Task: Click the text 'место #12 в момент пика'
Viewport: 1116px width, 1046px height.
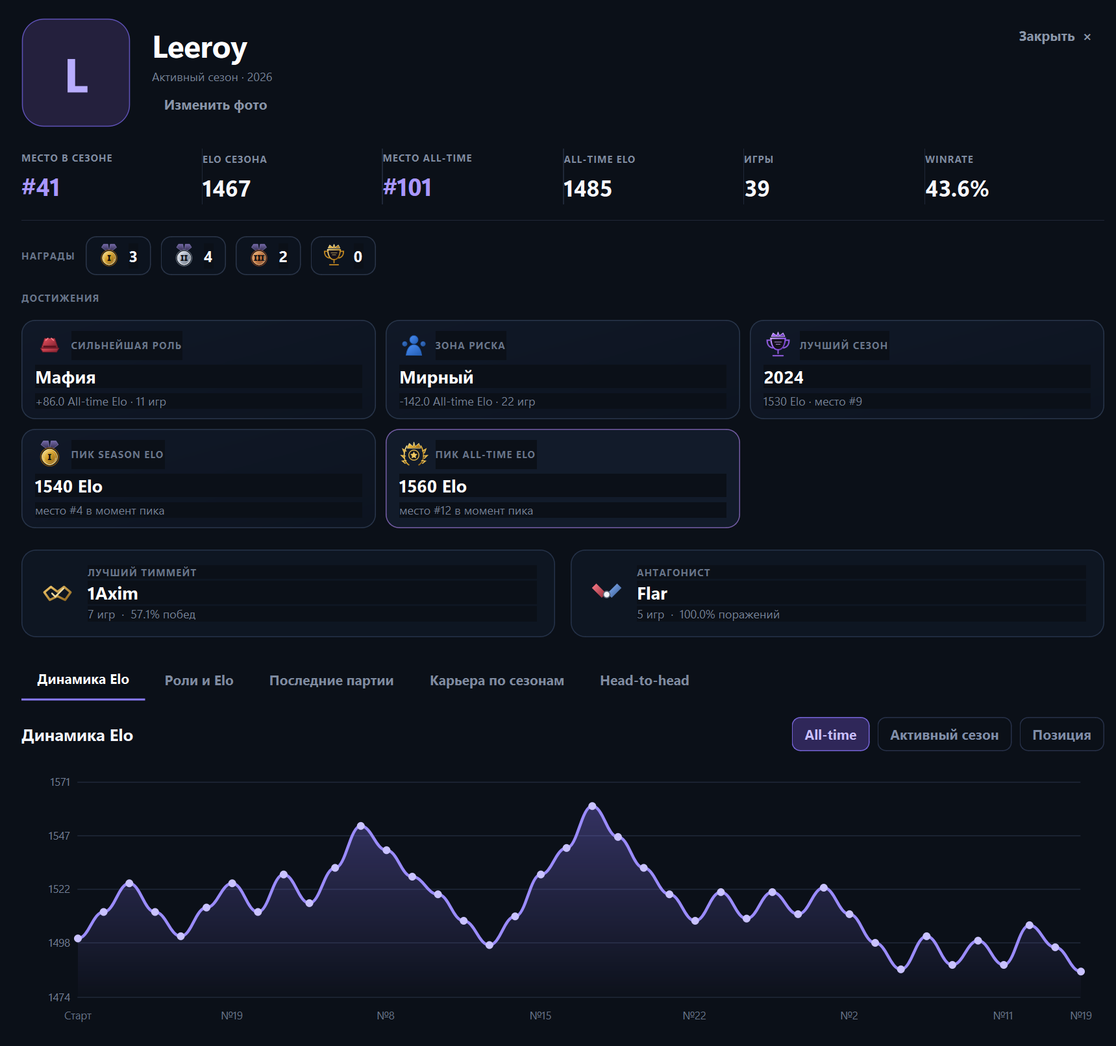Action: pyautogui.click(x=466, y=511)
